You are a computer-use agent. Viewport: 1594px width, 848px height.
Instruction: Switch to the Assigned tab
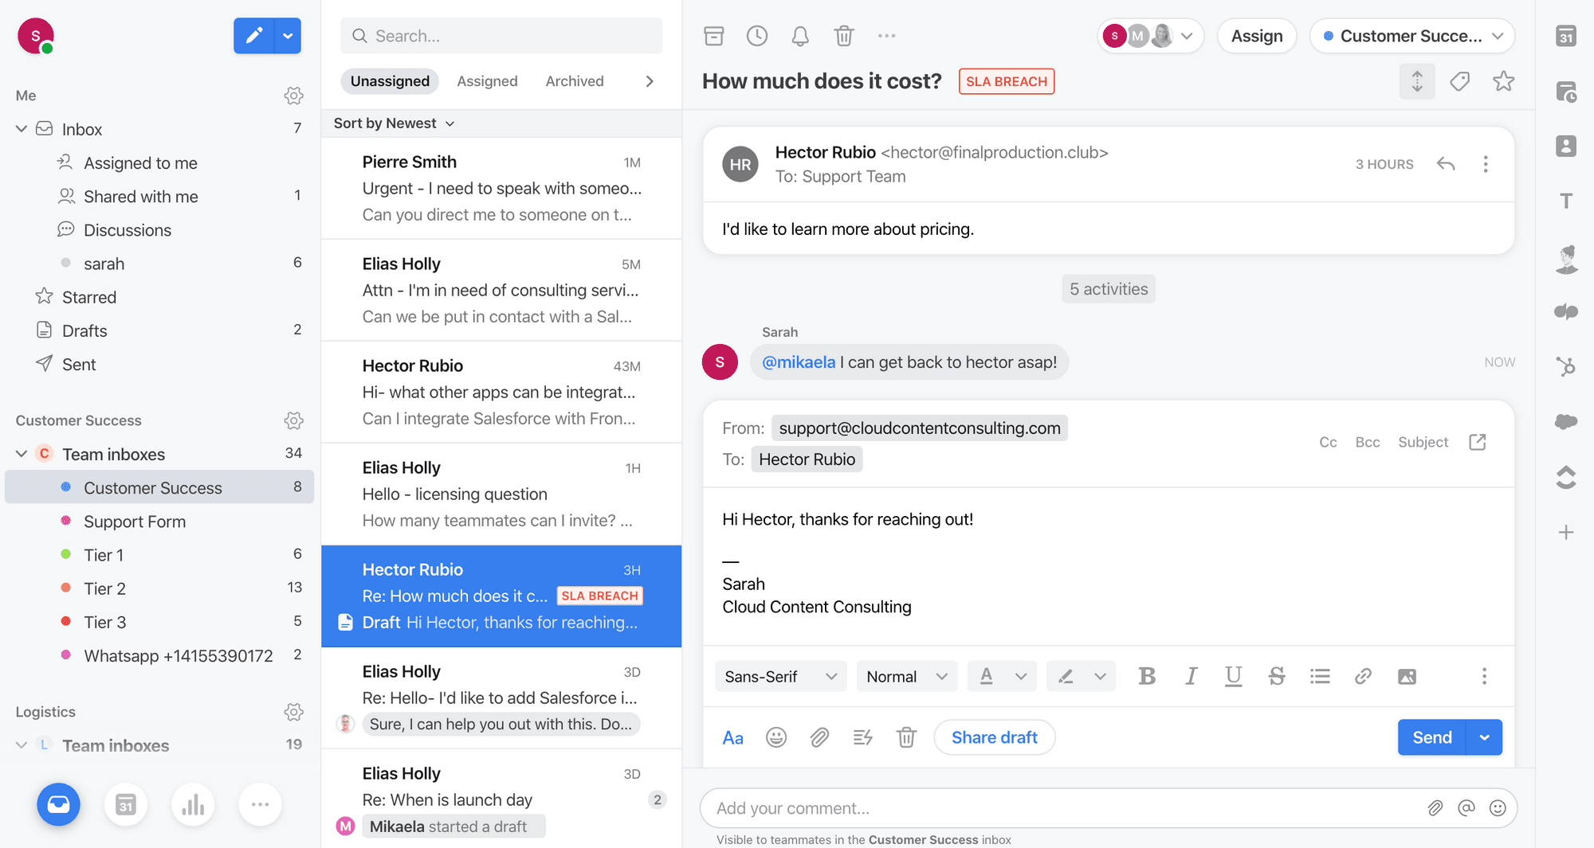tap(487, 81)
